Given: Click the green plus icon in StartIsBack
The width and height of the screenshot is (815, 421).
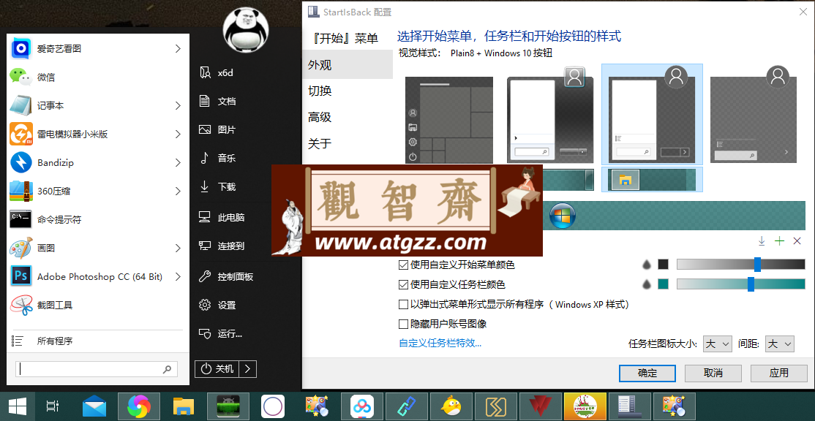Looking at the screenshot, I should pyautogui.click(x=779, y=241).
